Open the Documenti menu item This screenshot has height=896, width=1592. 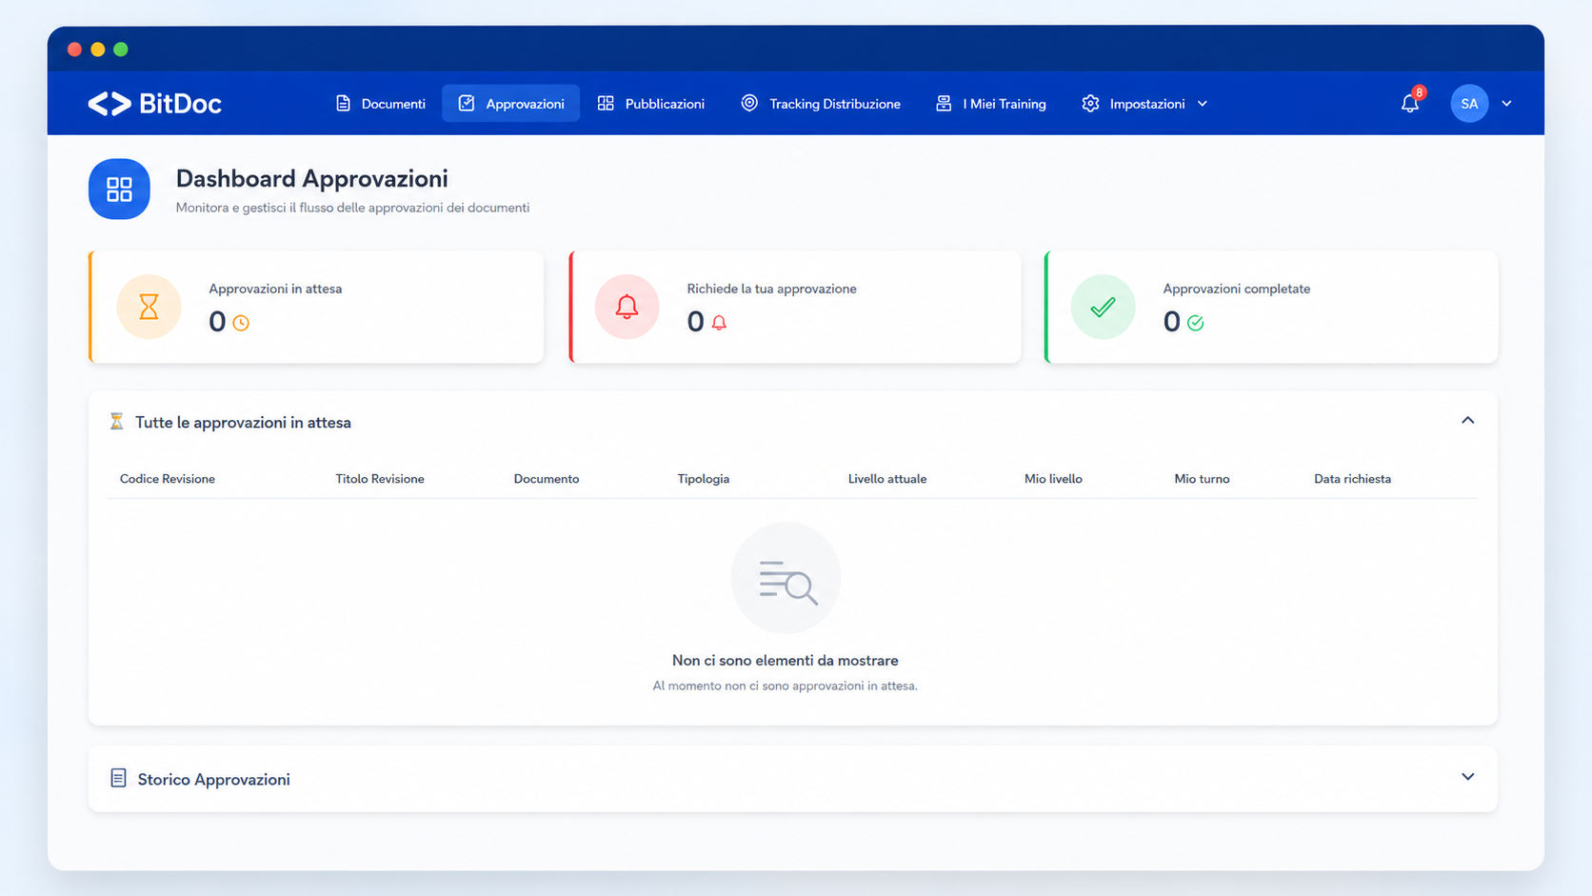click(x=380, y=103)
